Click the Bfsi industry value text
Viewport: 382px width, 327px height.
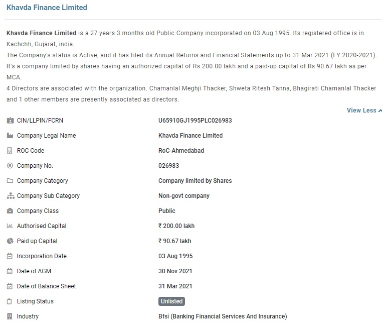pos(223,316)
